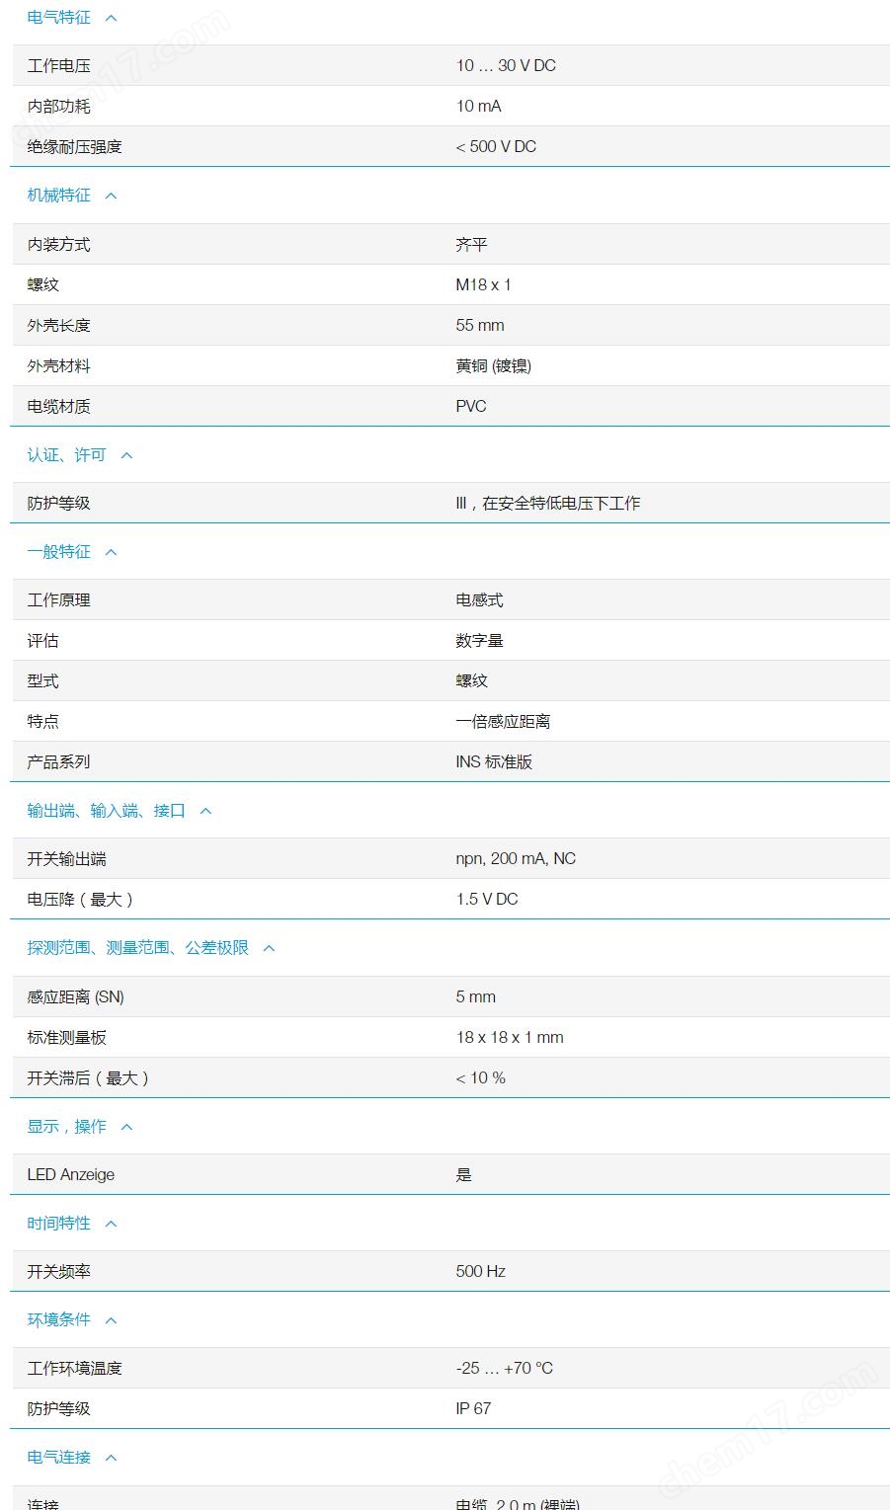890x1510 pixels.
Task: Select the value npn, 200 mA, NC
Action: 516,859
